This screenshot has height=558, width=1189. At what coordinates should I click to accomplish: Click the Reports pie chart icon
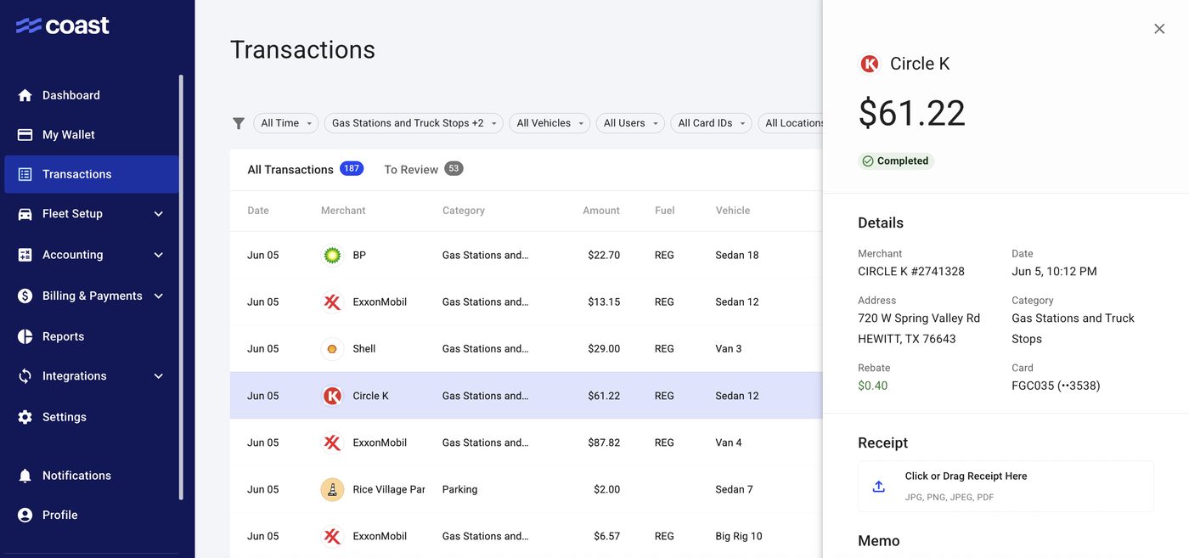[25, 336]
